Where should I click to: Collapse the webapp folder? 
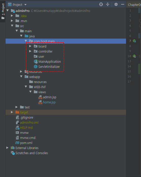pos(21,76)
